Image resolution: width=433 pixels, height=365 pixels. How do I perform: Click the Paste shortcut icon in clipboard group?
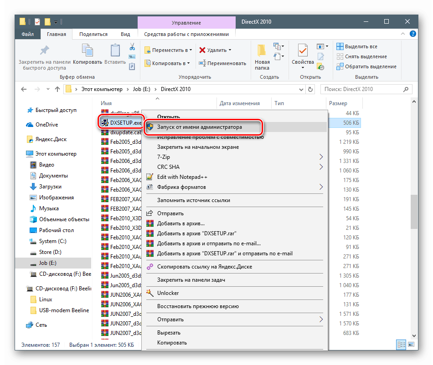tap(132, 66)
